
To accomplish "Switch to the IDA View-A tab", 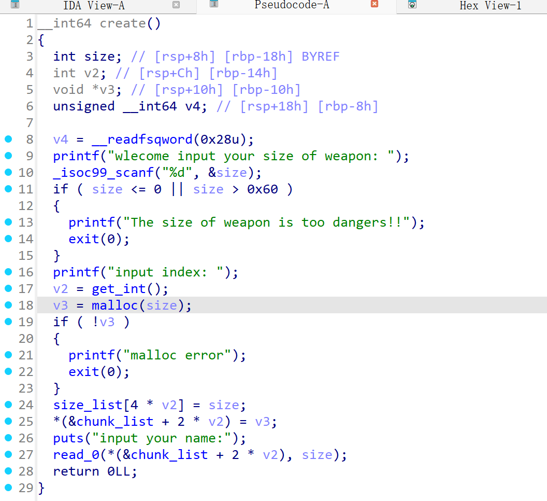I will point(93,6).
